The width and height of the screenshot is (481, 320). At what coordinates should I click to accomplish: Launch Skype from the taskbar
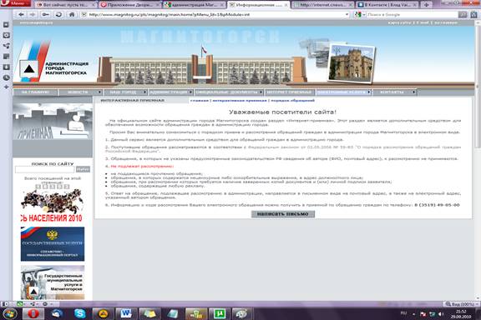(x=80, y=313)
